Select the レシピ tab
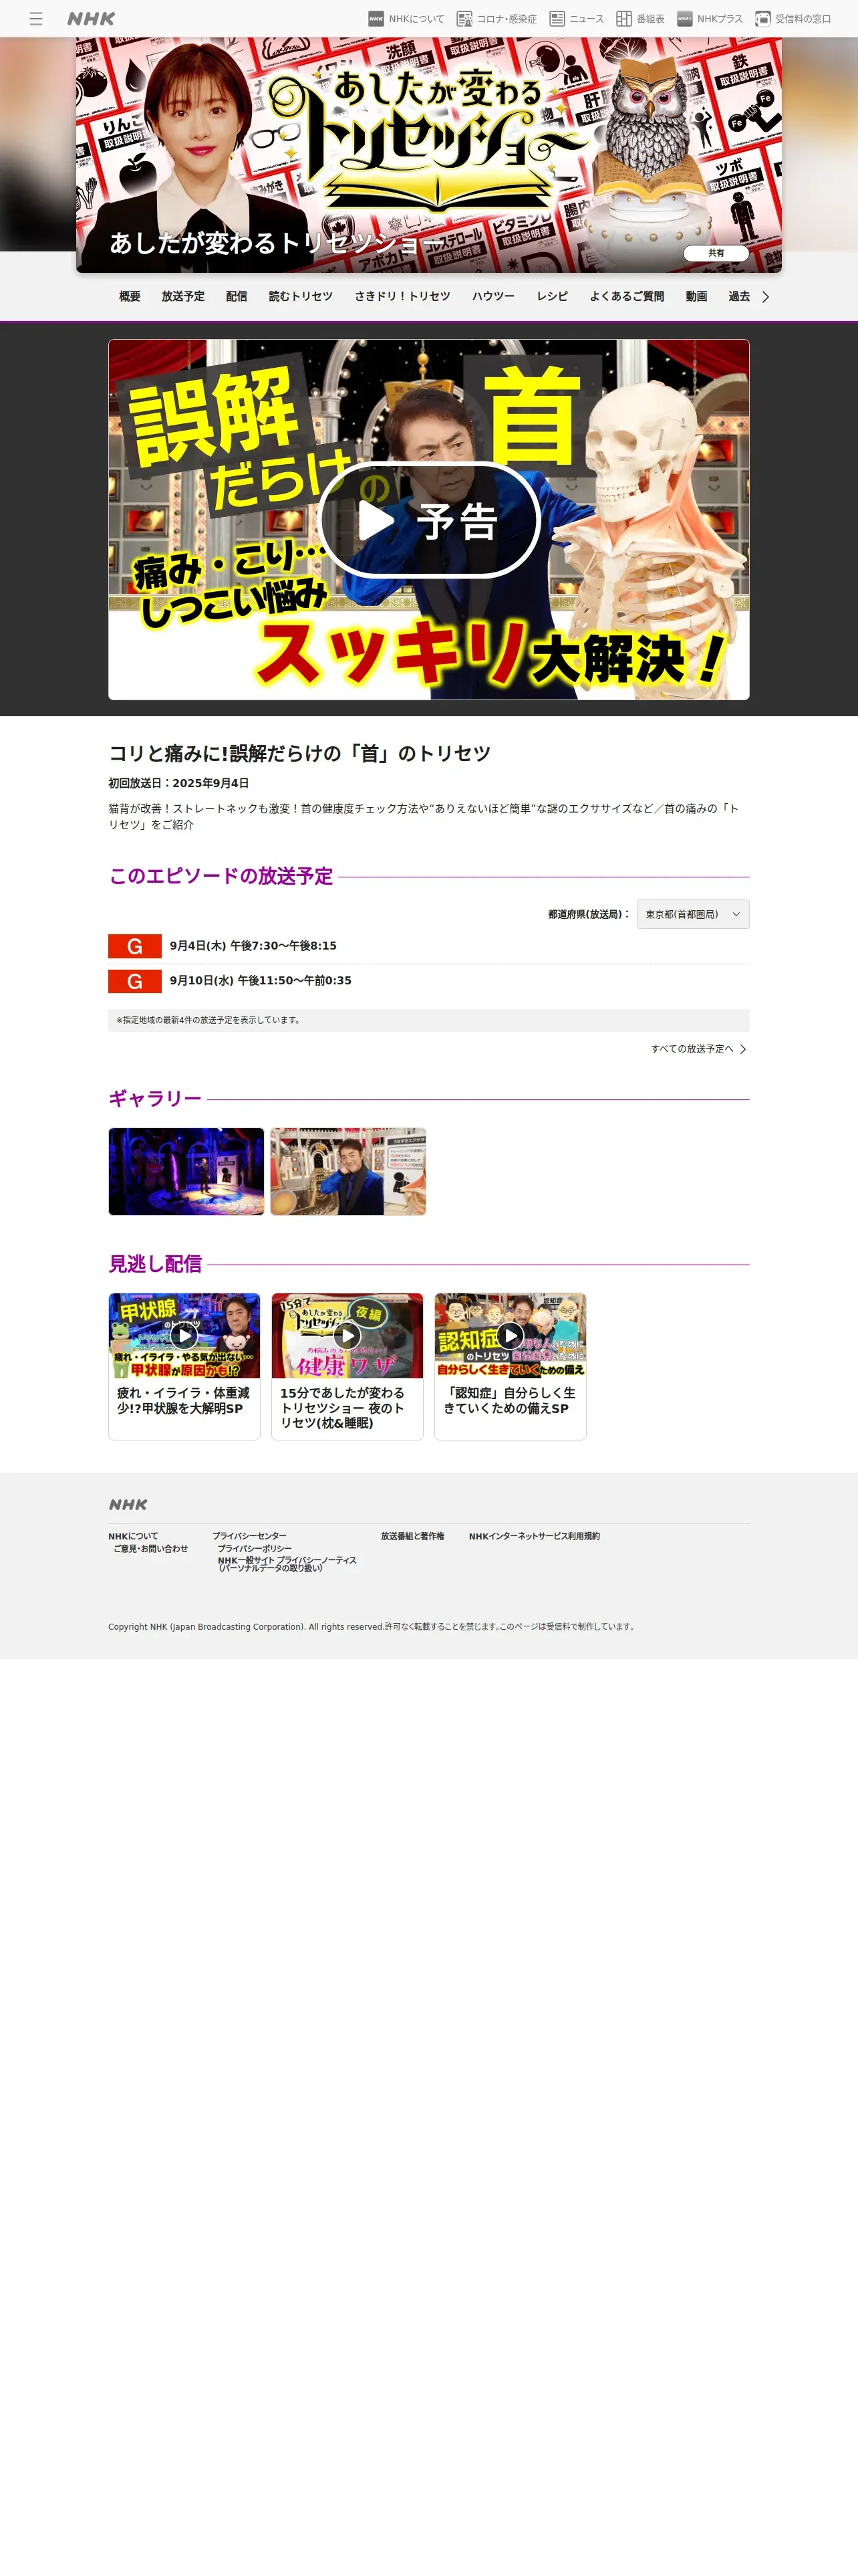858x2576 pixels. (553, 297)
